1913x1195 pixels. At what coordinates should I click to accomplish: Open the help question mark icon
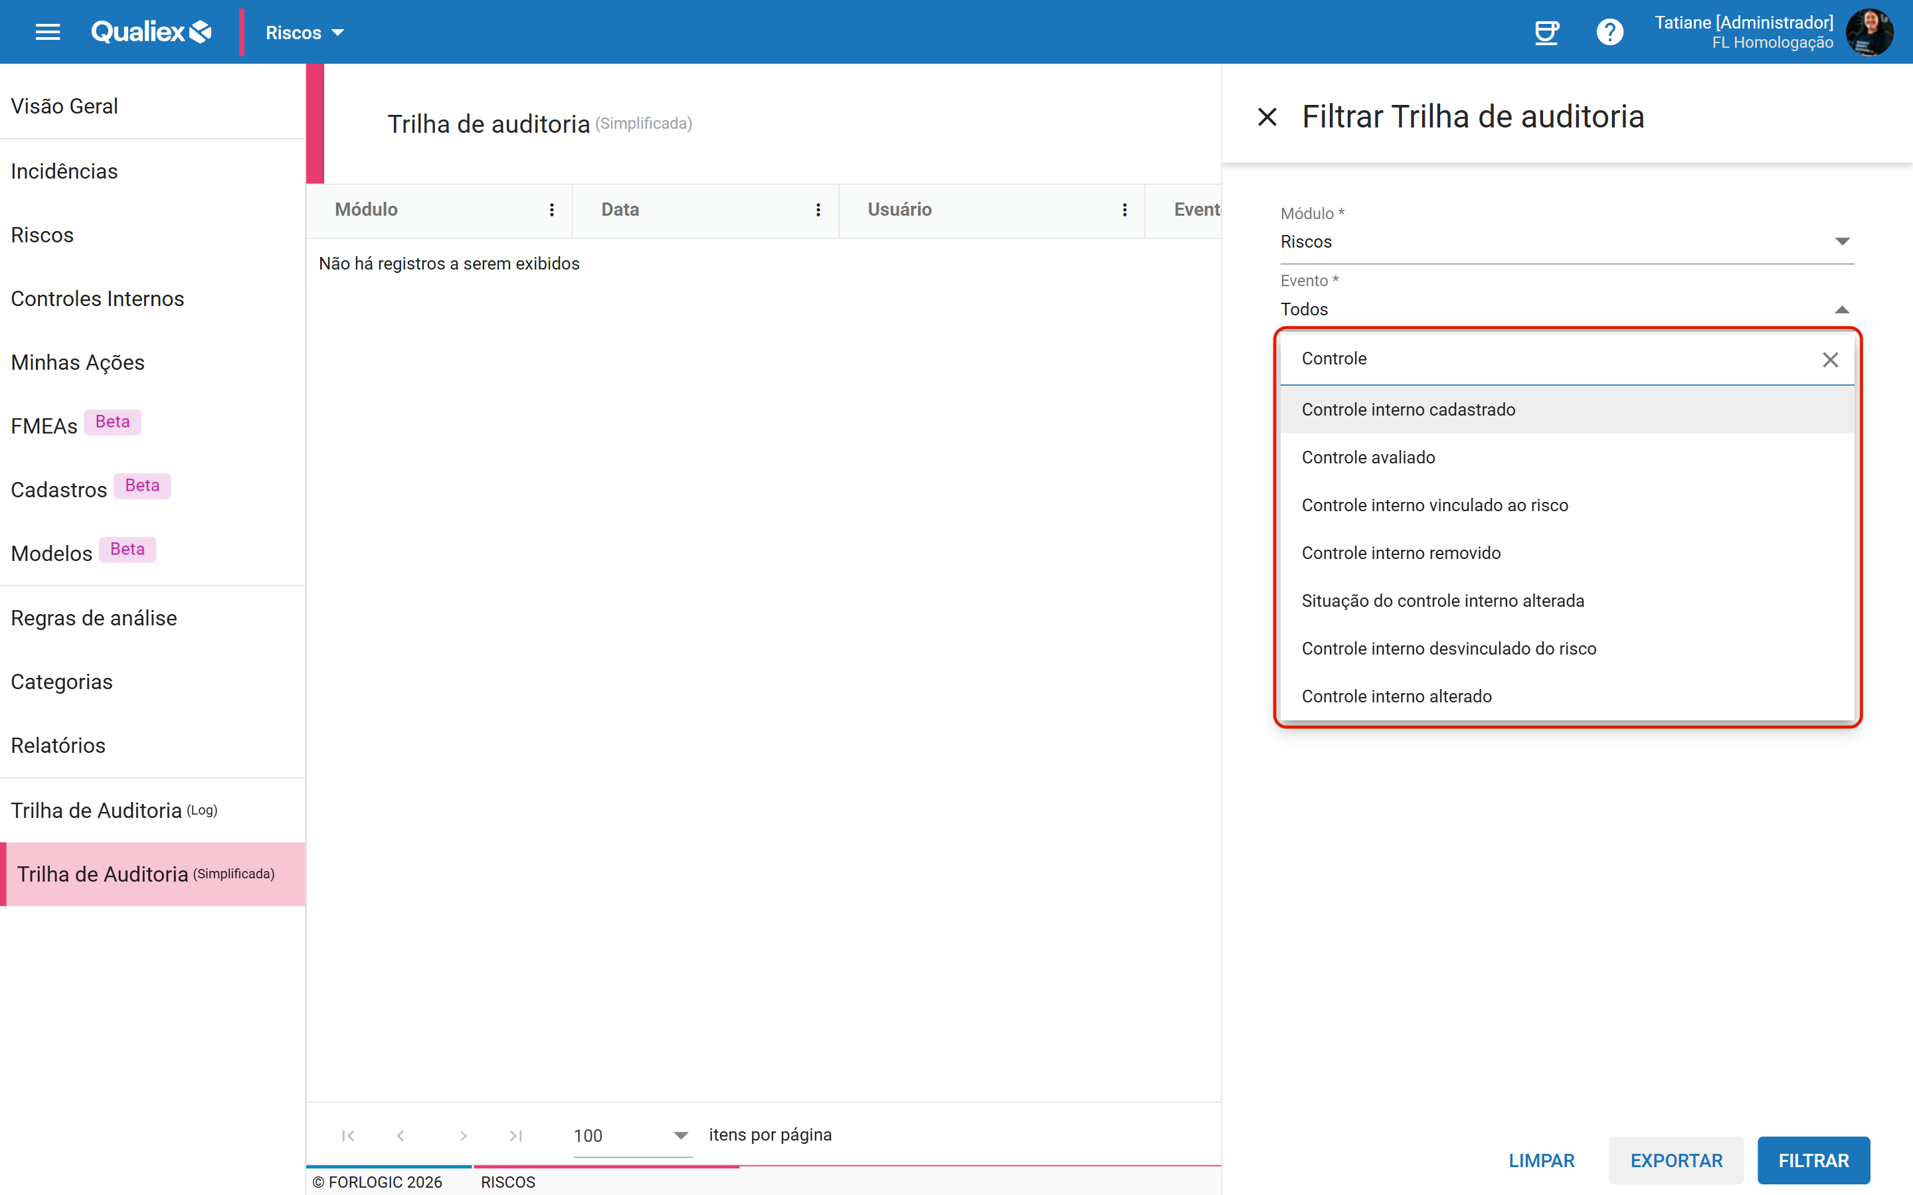1609,33
